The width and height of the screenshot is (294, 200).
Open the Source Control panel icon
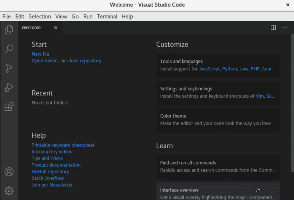(9, 68)
